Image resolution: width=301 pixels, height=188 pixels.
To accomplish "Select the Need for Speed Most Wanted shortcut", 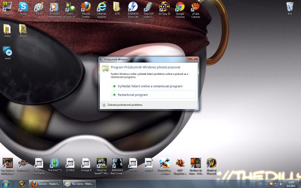I will (x=102, y=166).
